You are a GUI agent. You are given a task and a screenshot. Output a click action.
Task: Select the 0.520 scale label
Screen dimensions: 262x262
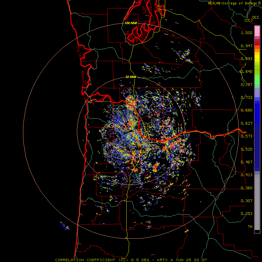[247, 149]
